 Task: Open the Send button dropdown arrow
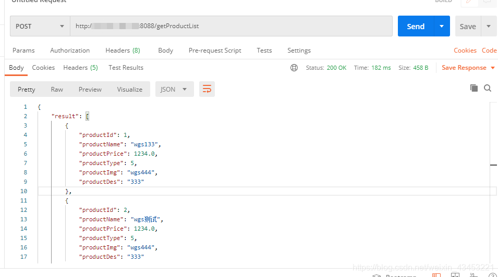(442, 27)
